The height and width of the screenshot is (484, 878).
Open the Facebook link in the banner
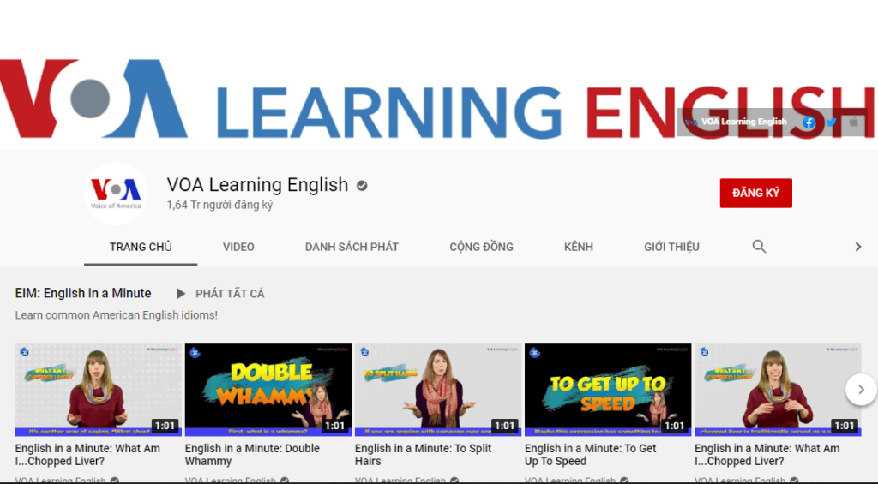tap(808, 122)
